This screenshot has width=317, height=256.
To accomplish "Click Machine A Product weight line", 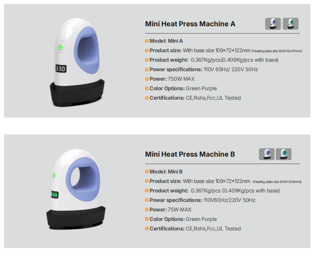I will [x=214, y=60].
